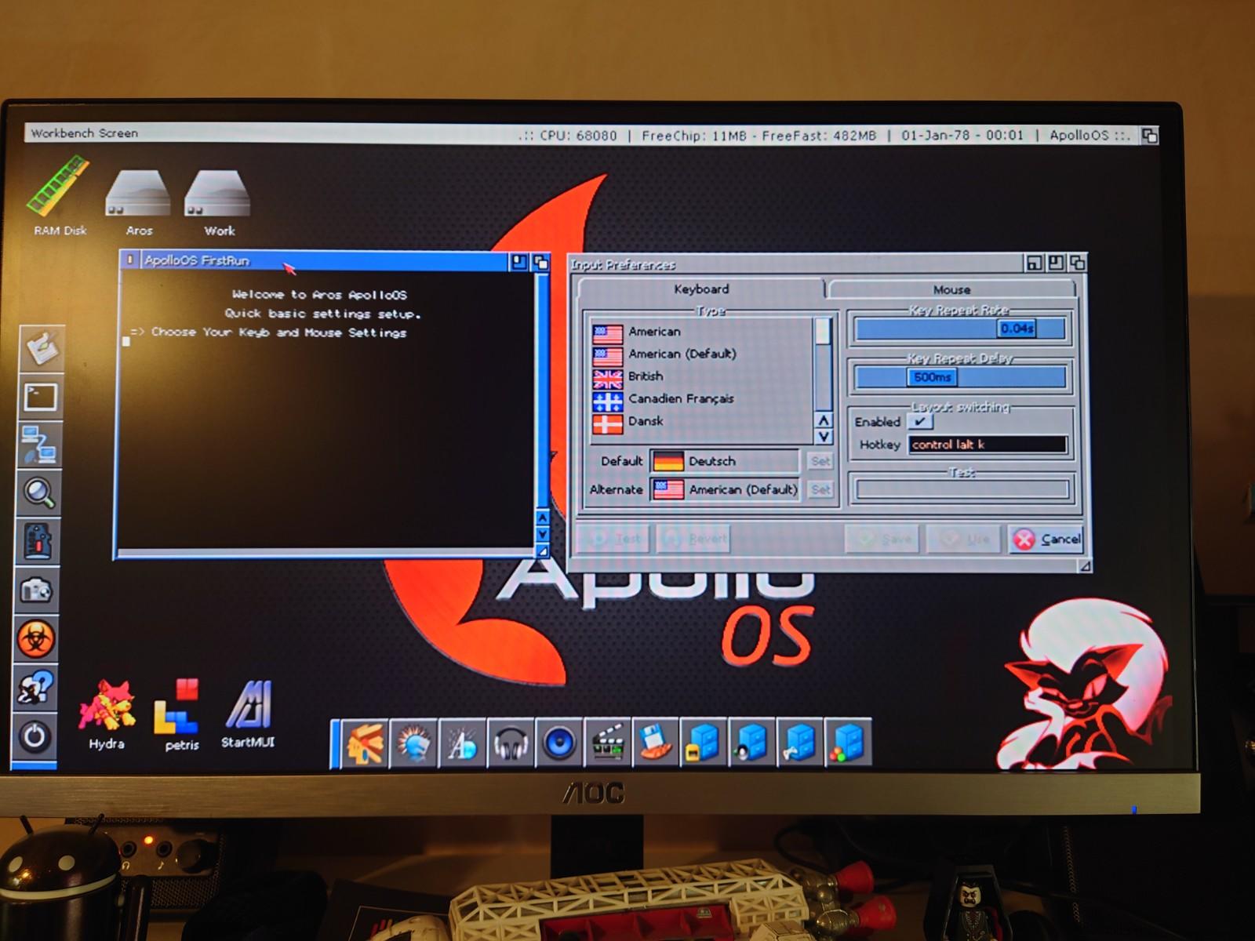Click the keyboard type list scrollbar thumb
Image resolution: width=1255 pixels, height=941 pixels.
823,331
